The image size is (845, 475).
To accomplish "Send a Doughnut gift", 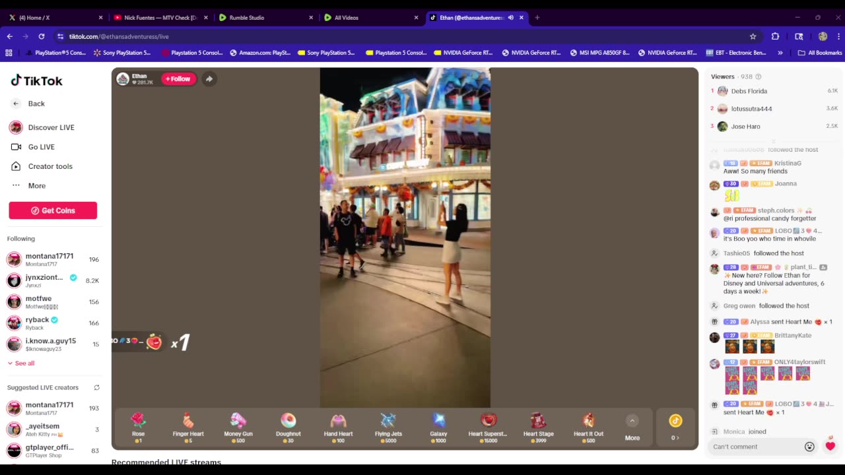I will pyautogui.click(x=288, y=427).
